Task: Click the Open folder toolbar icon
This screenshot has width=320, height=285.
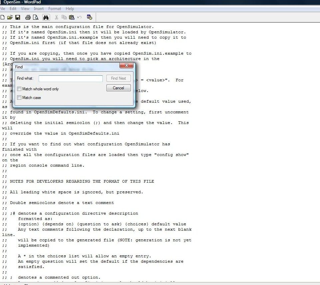Action: tap(10, 17)
